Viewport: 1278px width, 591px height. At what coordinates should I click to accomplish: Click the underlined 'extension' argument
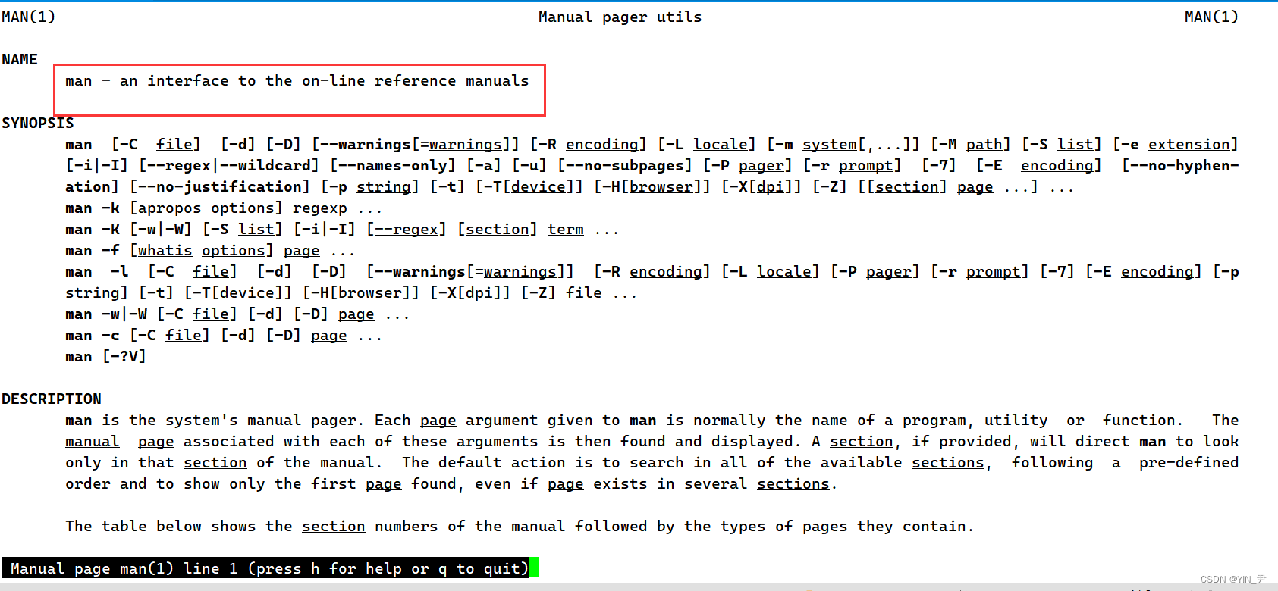click(1189, 144)
